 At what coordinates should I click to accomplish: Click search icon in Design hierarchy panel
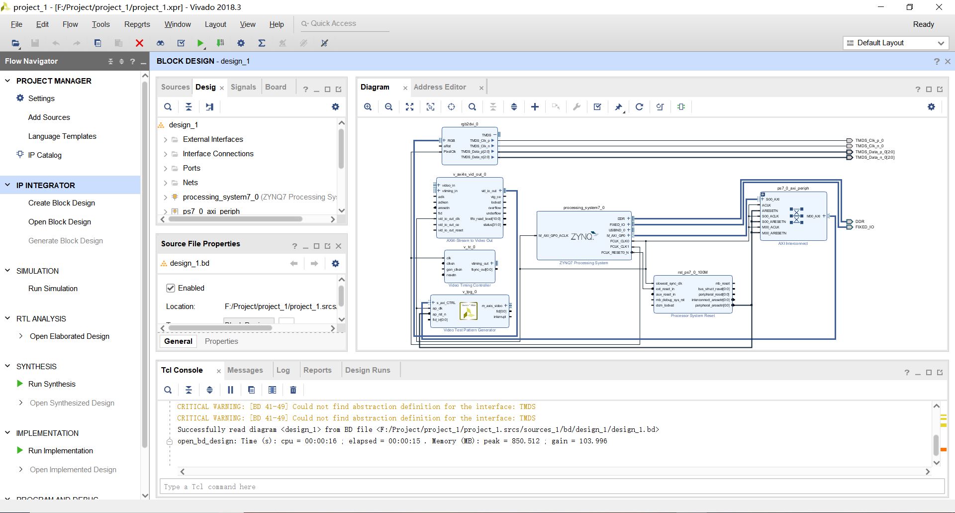pos(168,107)
